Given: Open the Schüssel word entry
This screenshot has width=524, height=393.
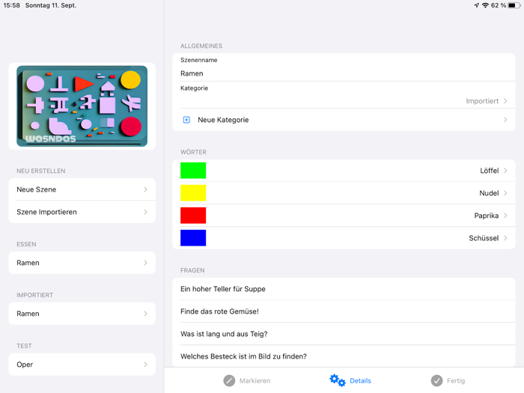Looking at the screenshot, I should [x=344, y=238].
